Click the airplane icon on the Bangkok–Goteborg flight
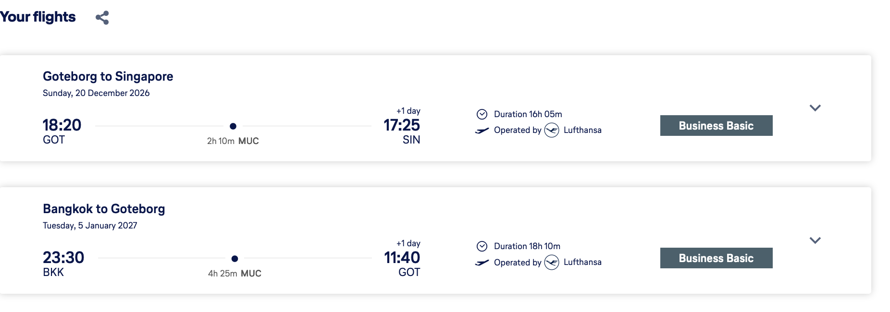 pos(482,263)
